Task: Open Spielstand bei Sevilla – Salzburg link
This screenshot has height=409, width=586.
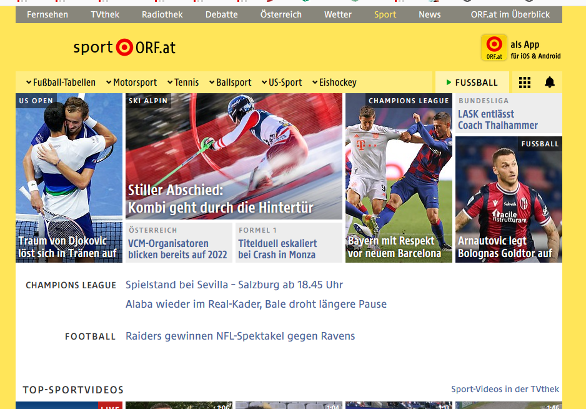Action: (234, 285)
